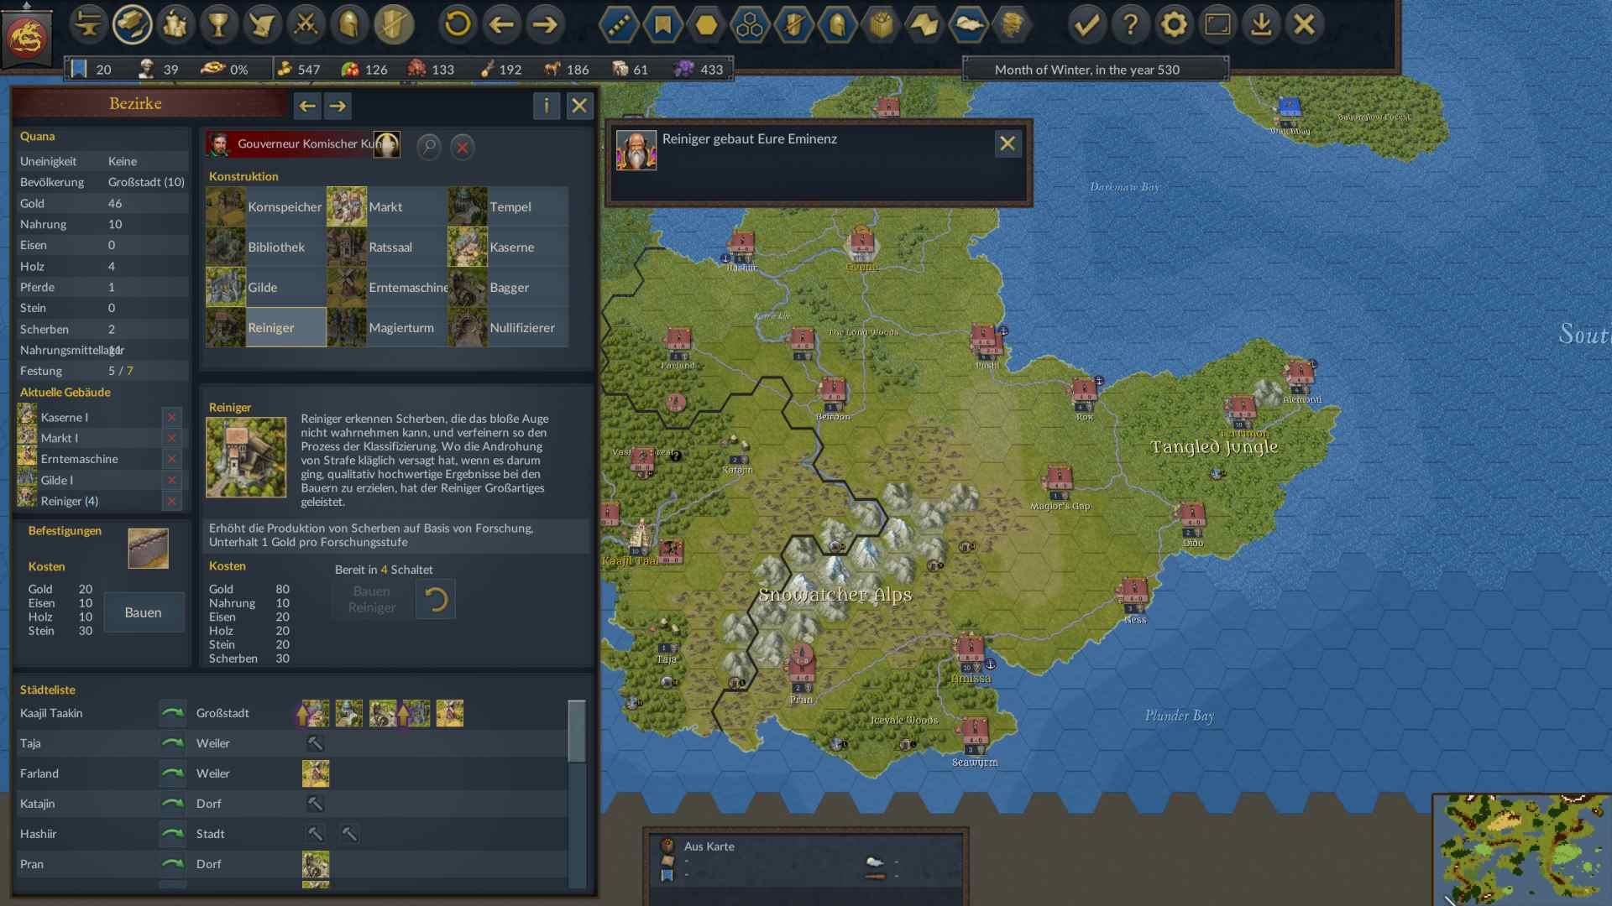Click the checkmark icon in top toolbar

pos(1086,24)
